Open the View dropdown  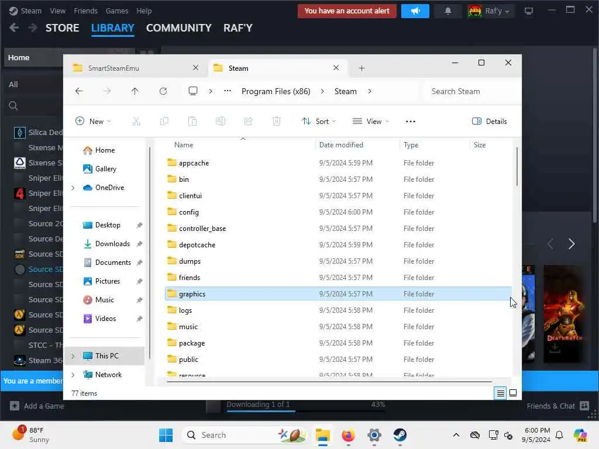[x=370, y=122]
